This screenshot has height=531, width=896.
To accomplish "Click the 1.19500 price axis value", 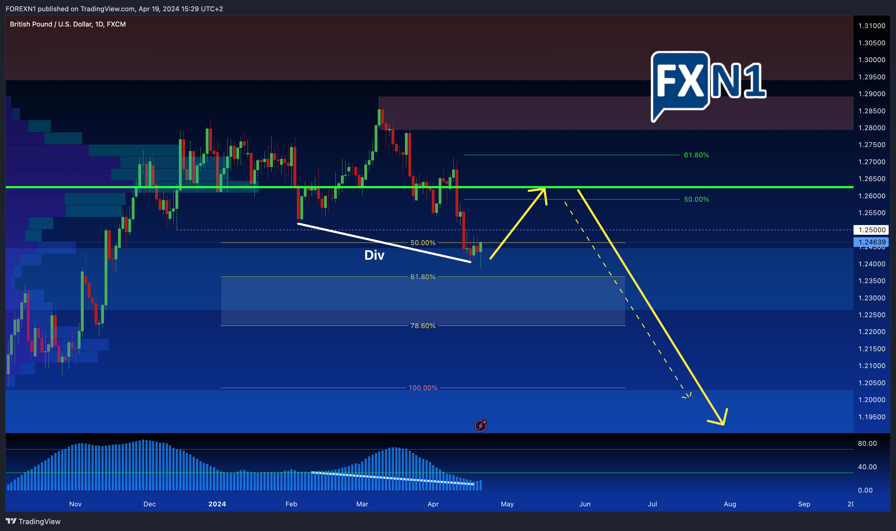I will click(x=872, y=417).
